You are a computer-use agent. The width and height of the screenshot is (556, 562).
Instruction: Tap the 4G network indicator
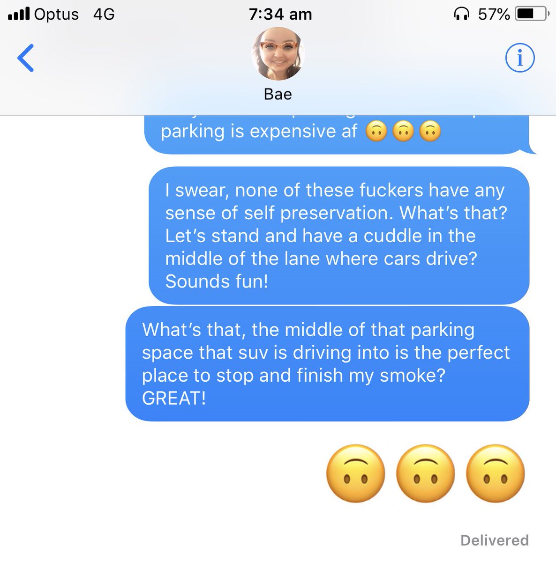pyautogui.click(x=104, y=14)
